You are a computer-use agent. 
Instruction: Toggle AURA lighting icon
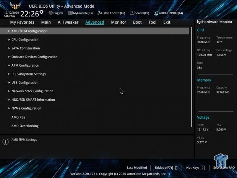[156, 13]
